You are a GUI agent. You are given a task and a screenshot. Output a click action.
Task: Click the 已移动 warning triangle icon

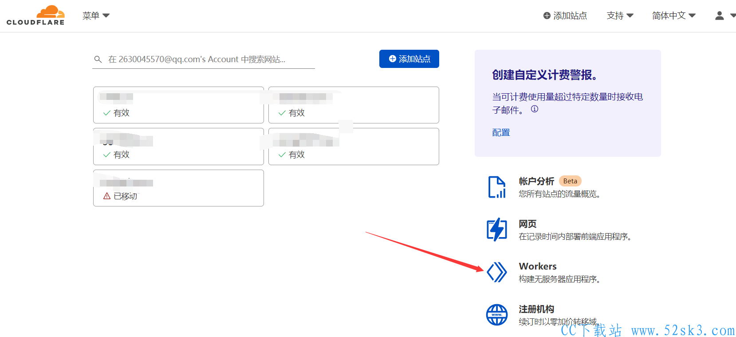107,196
